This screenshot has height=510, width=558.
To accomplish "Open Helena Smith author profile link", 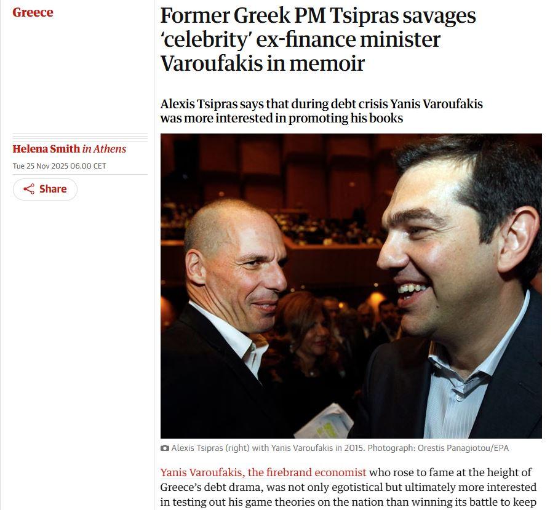I will click(46, 149).
